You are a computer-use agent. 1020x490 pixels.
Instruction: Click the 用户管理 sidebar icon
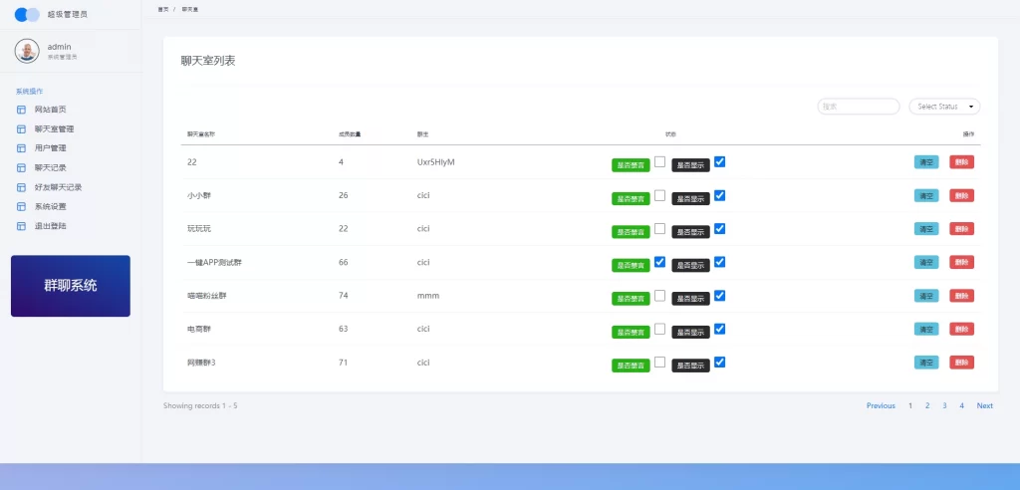pyautogui.click(x=22, y=148)
